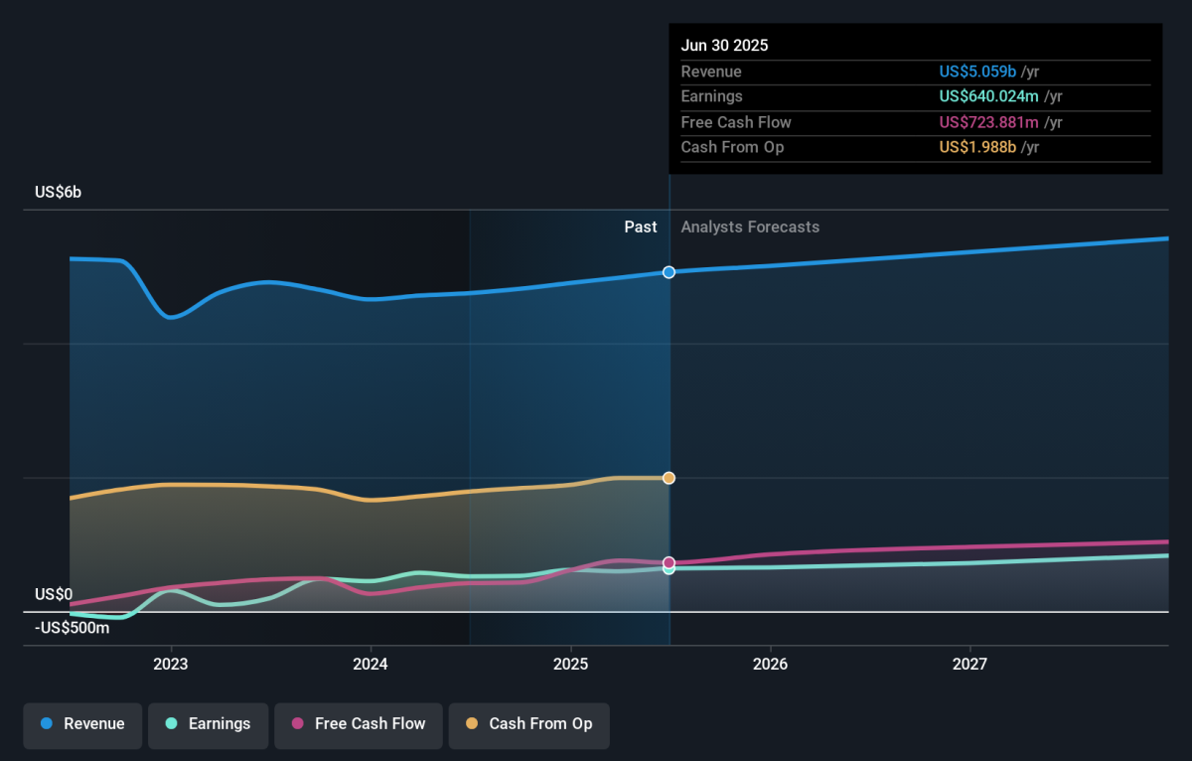Select the Free Cash Flow marker at Jun 2025
Viewport: 1192px width, 761px height.
coord(670,563)
